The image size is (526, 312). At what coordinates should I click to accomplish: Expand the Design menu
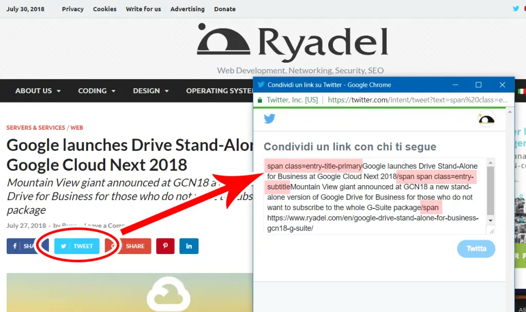(x=151, y=91)
